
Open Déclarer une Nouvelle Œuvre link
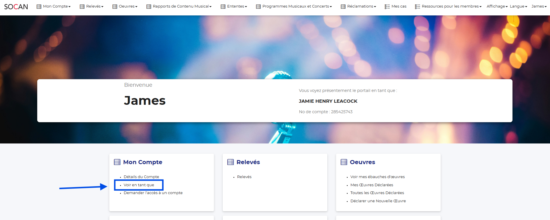pos(378,201)
